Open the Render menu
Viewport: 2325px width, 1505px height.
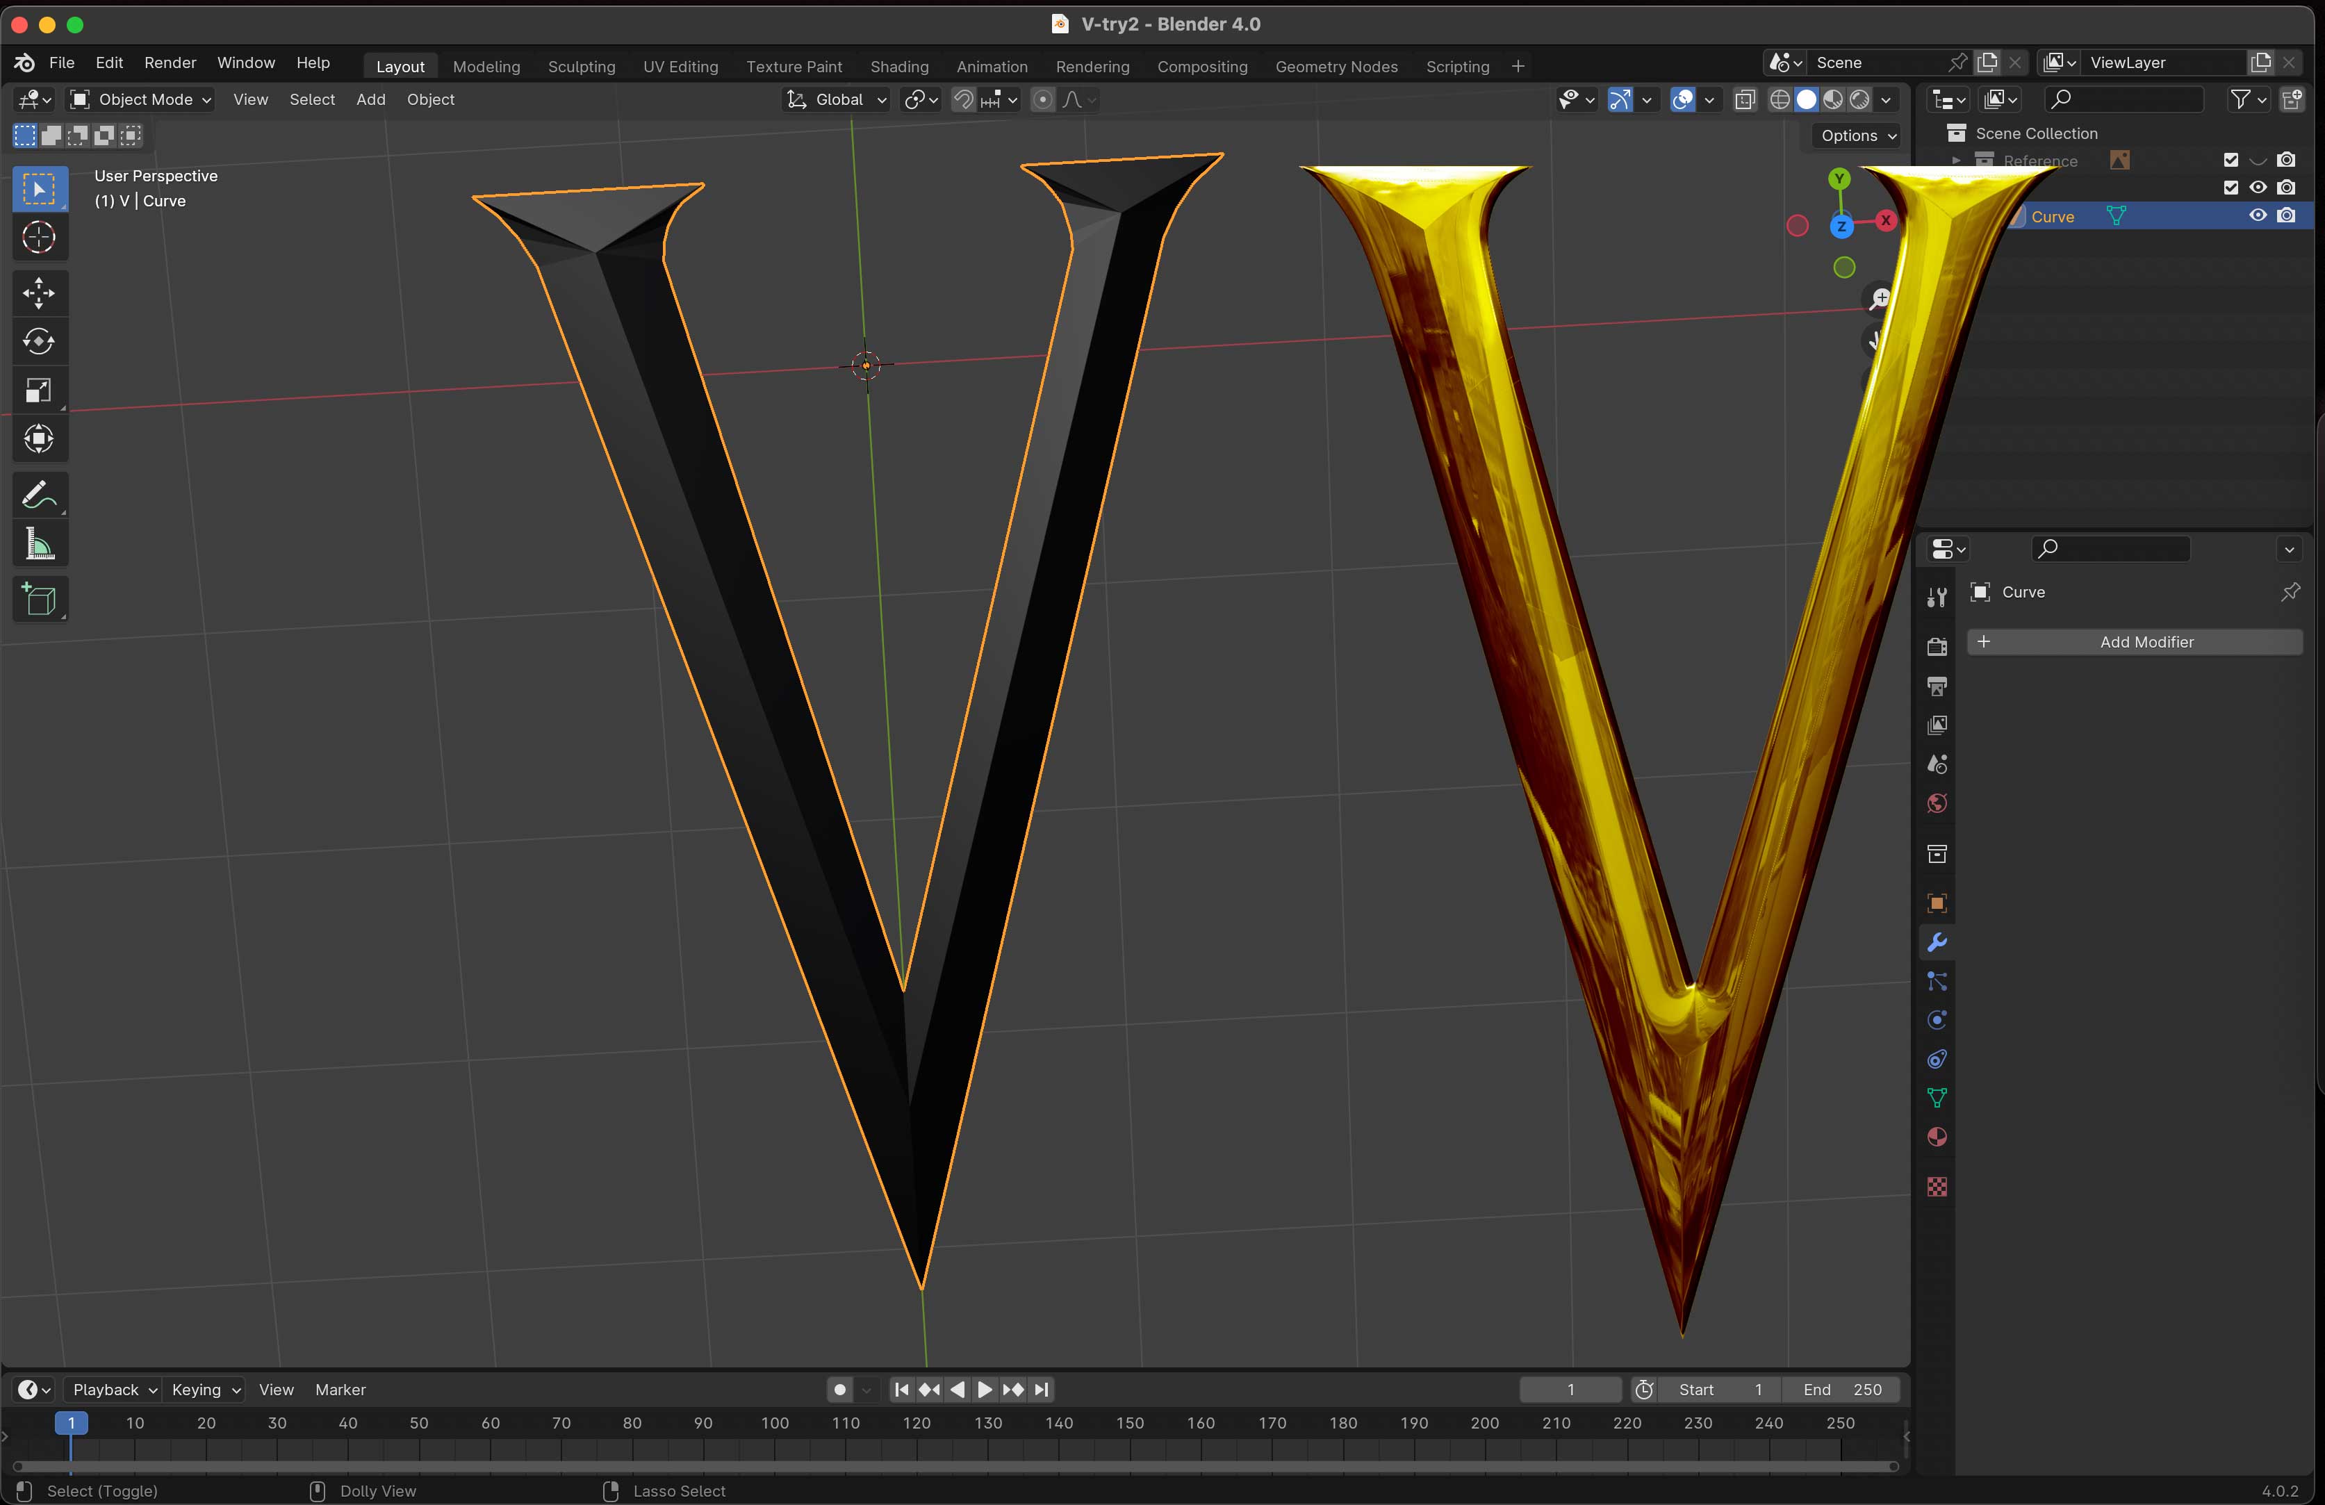click(x=170, y=63)
